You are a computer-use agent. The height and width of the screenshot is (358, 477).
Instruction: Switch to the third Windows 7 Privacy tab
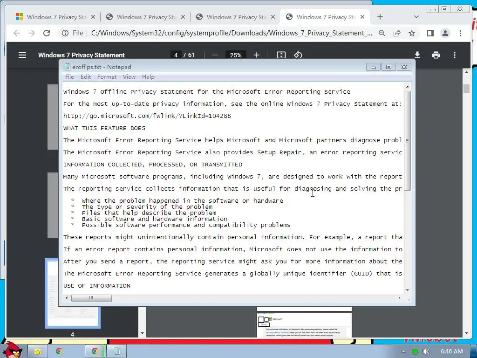(x=236, y=17)
